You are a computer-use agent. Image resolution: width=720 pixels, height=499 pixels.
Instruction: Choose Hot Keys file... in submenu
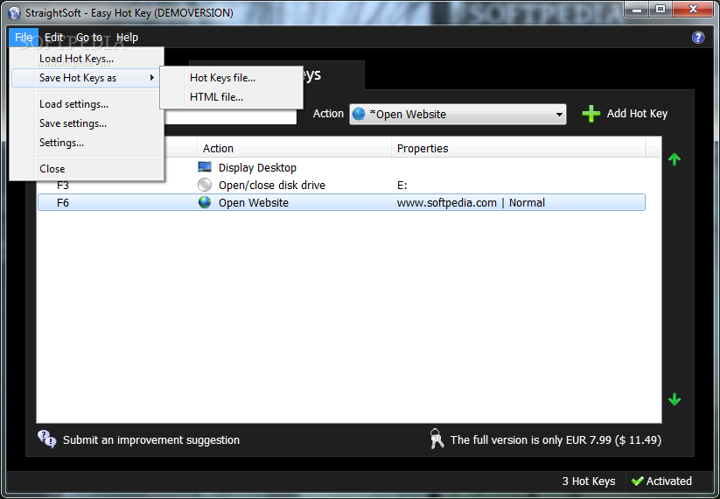point(232,78)
